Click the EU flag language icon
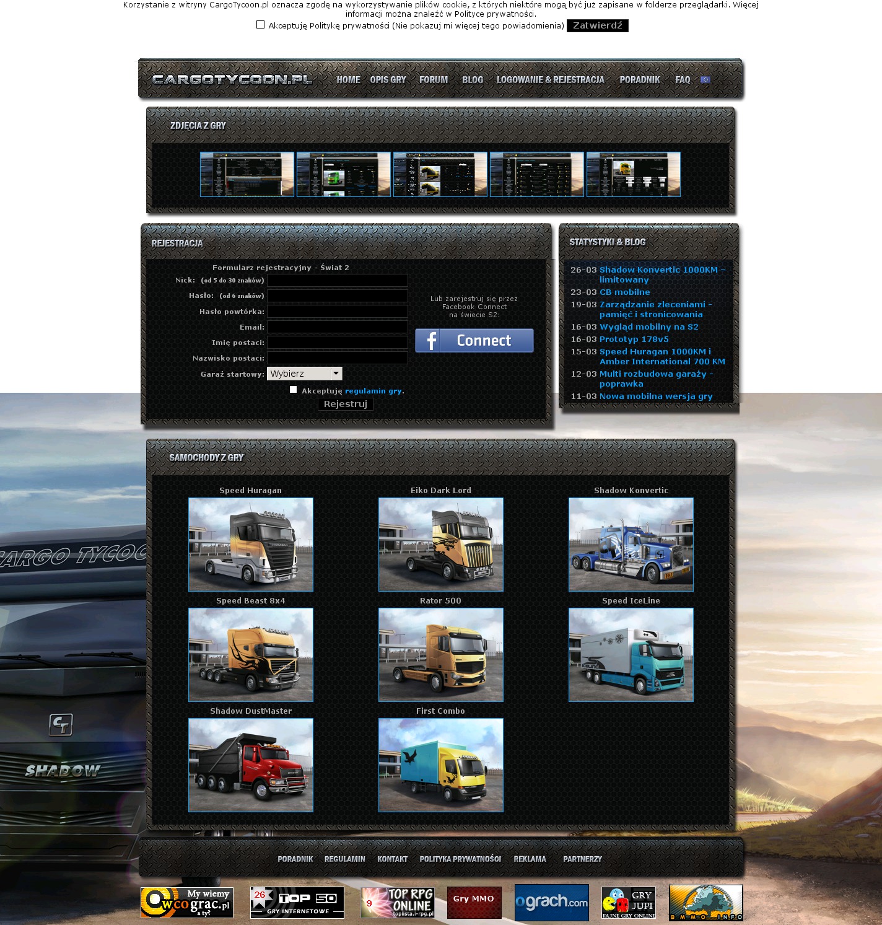 [x=705, y=80]
